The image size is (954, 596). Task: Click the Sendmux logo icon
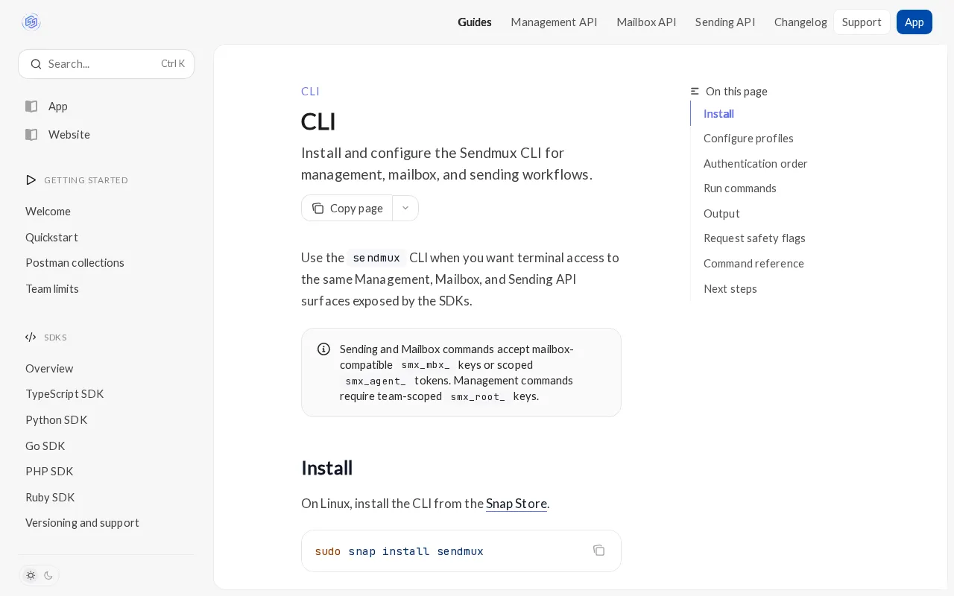tap(31, 22)
